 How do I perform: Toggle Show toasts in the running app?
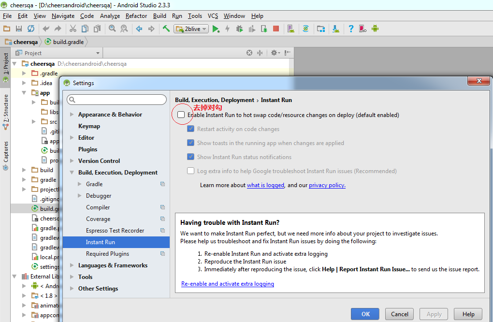[190, 143]
